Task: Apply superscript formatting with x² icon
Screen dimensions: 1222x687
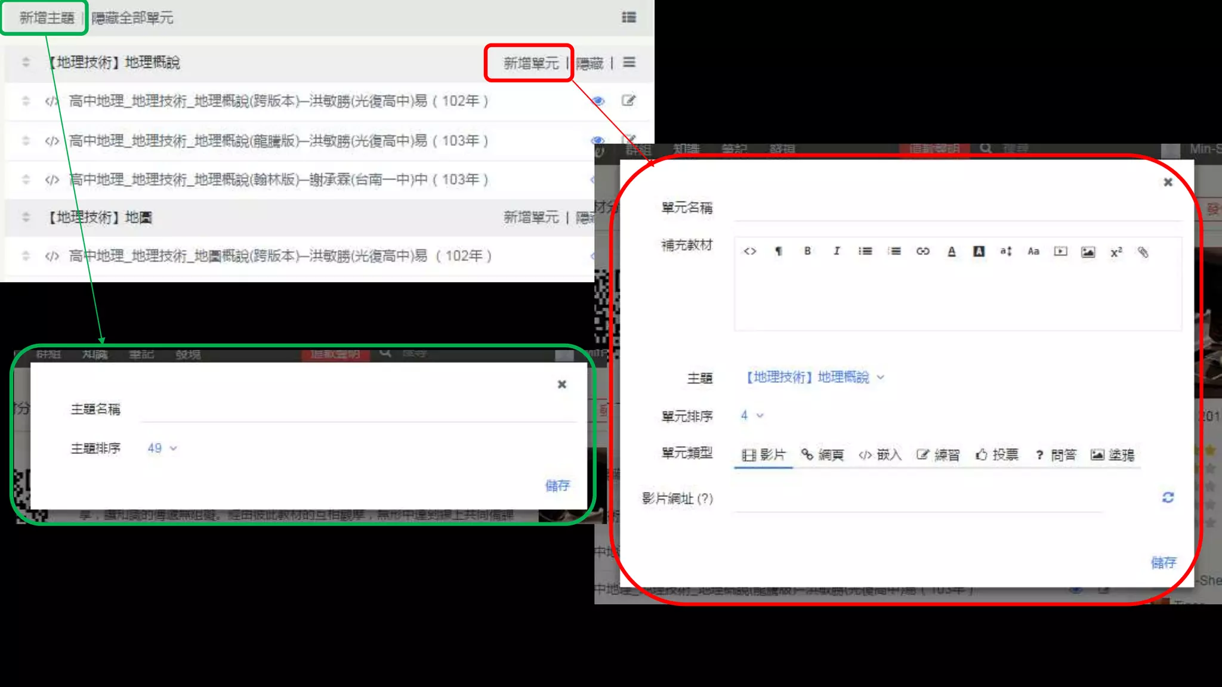Action: pos(1116,252)
